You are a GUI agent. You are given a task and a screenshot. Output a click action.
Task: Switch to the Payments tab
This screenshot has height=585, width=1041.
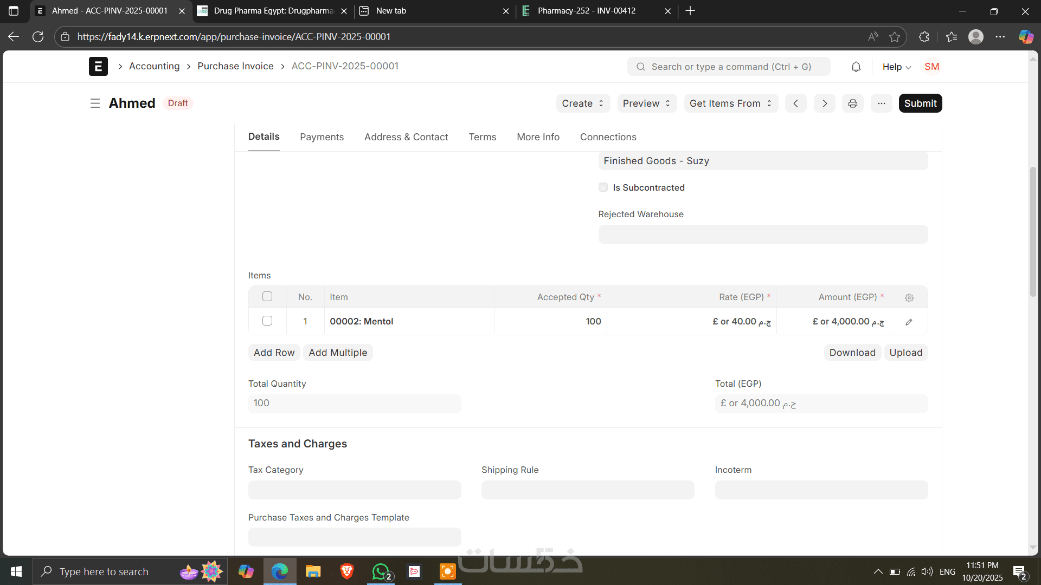tap(322, 137)
